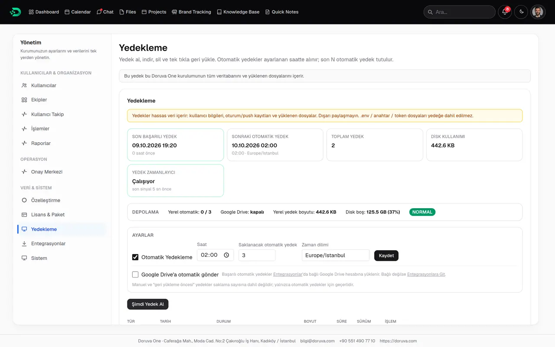The height and width of the screenshot is (347, 555).
Task: Click the Özelleştirme palette icon
Action: point(24,200)
